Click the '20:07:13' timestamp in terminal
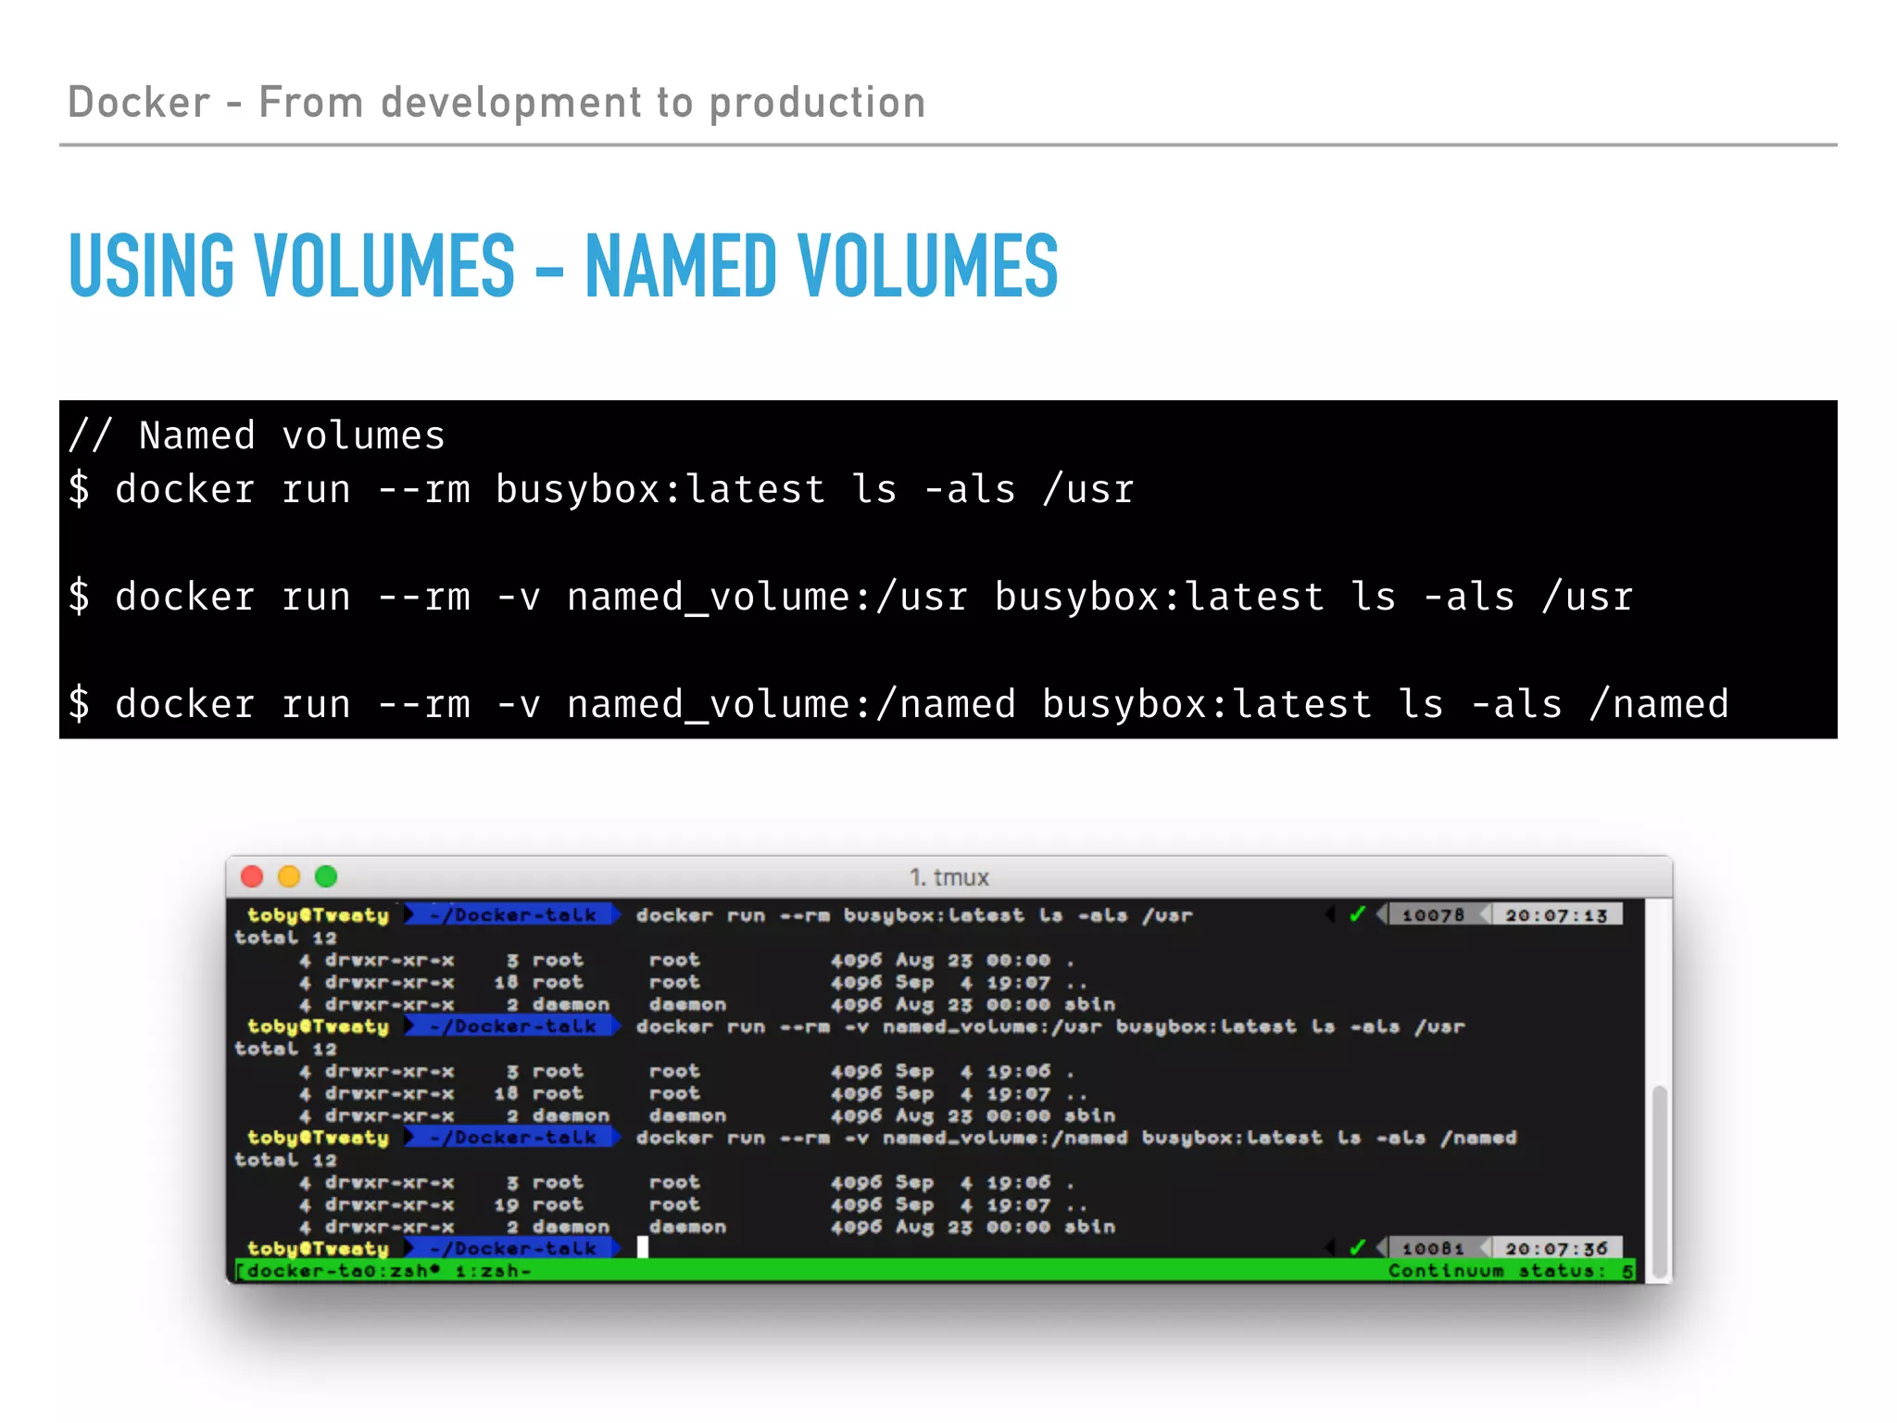The width and height of the screenshot is (1897, 1423). point(1556,915)
